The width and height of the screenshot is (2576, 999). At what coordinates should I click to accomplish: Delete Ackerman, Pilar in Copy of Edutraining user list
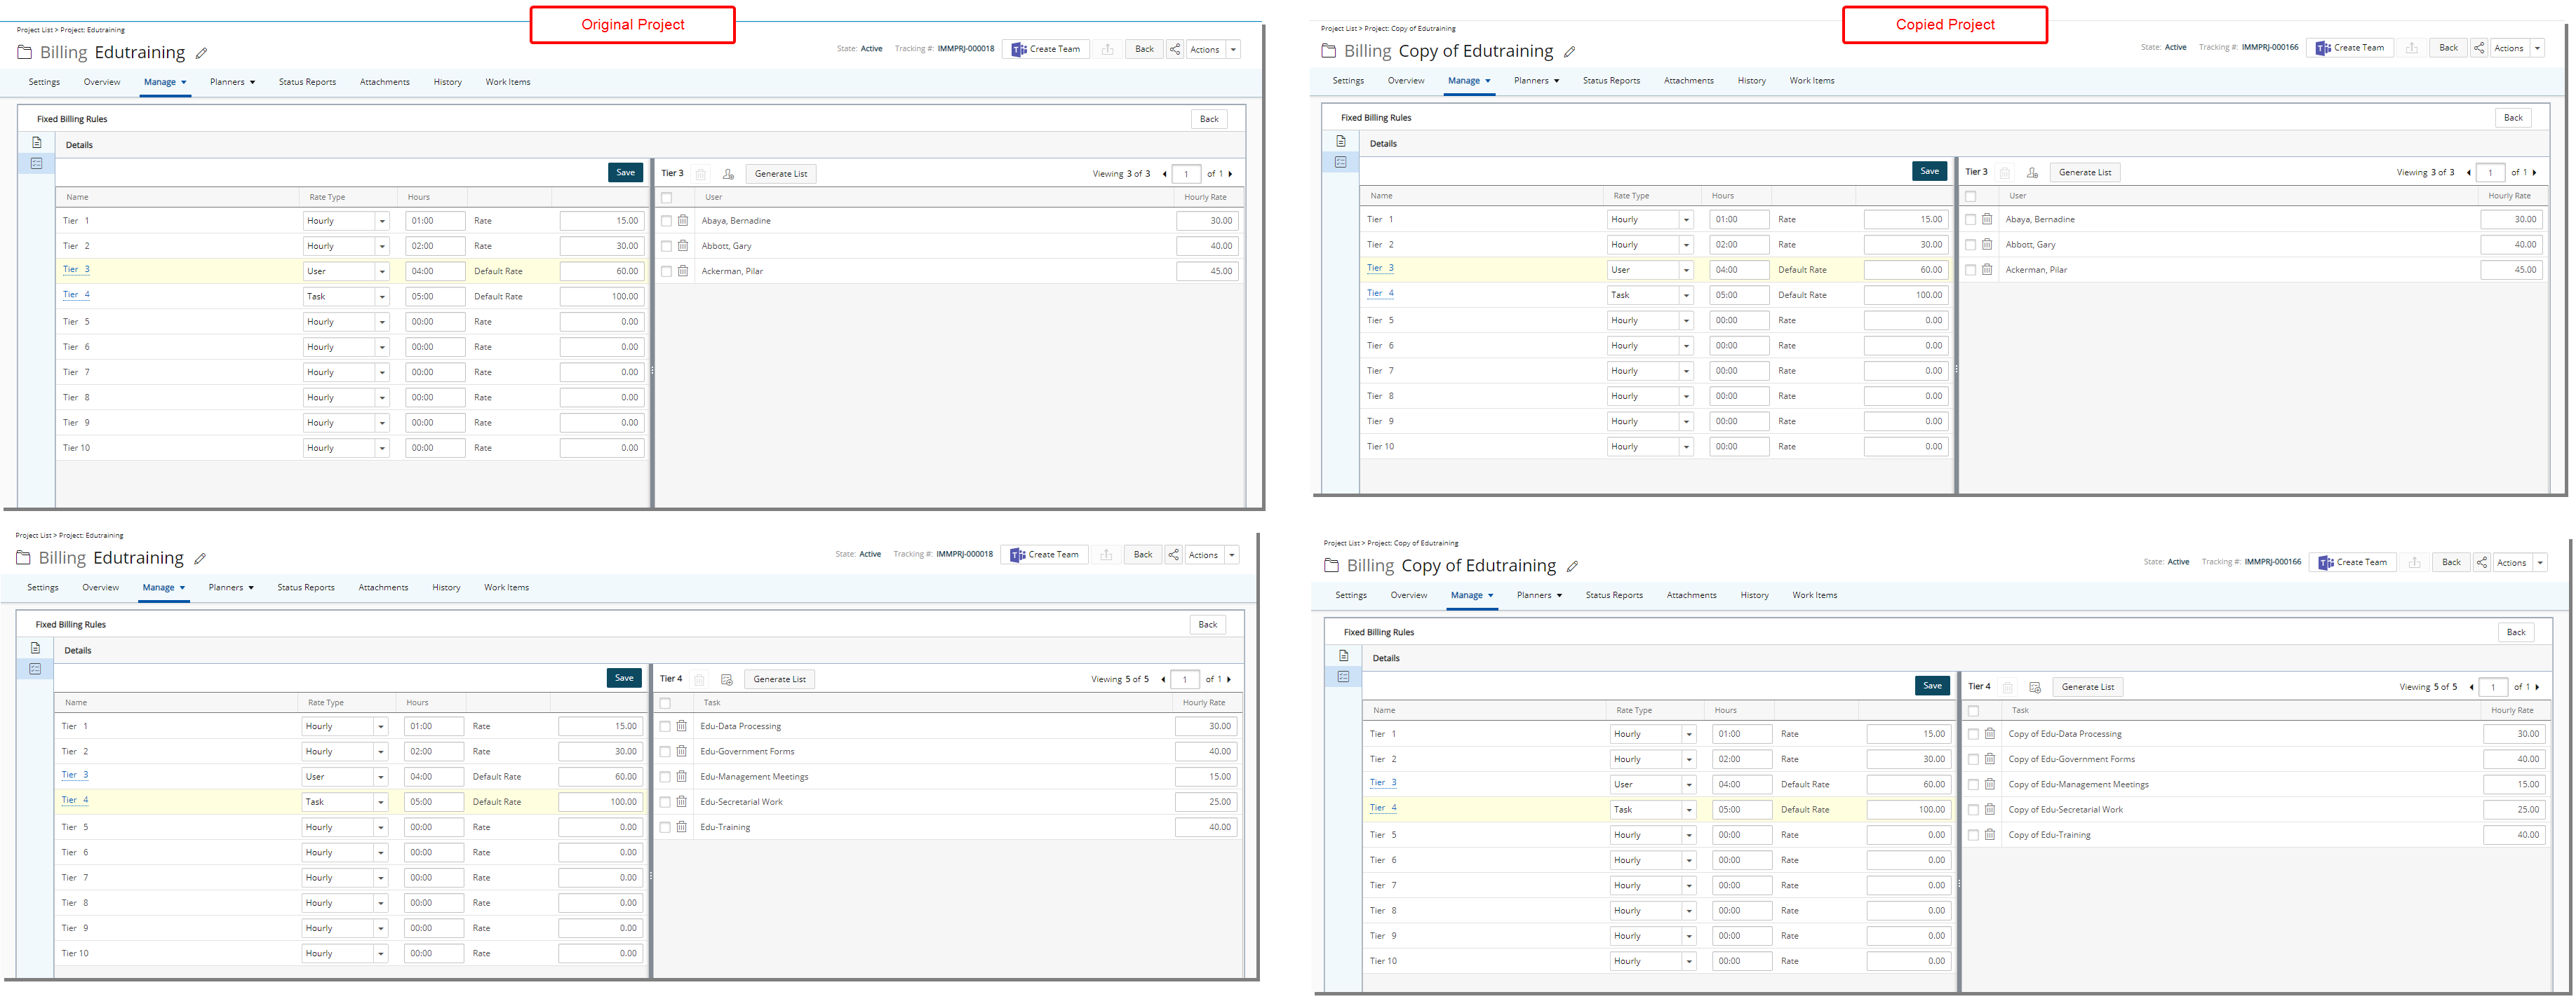click(1987, 270)
